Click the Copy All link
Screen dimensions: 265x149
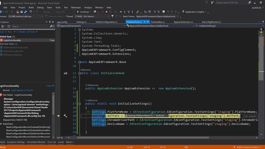(50, 86)
